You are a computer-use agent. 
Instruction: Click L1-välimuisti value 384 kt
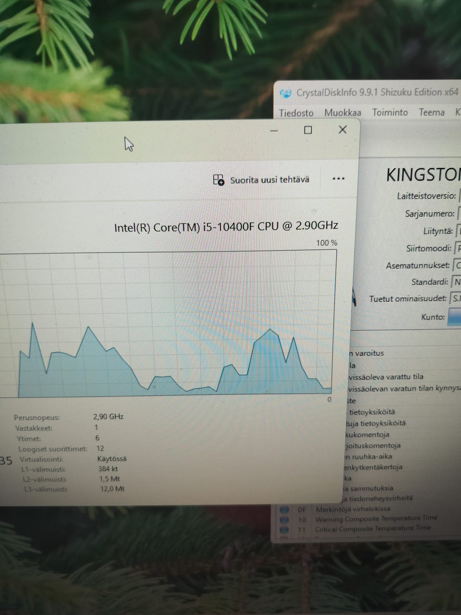tap(108, 469)
